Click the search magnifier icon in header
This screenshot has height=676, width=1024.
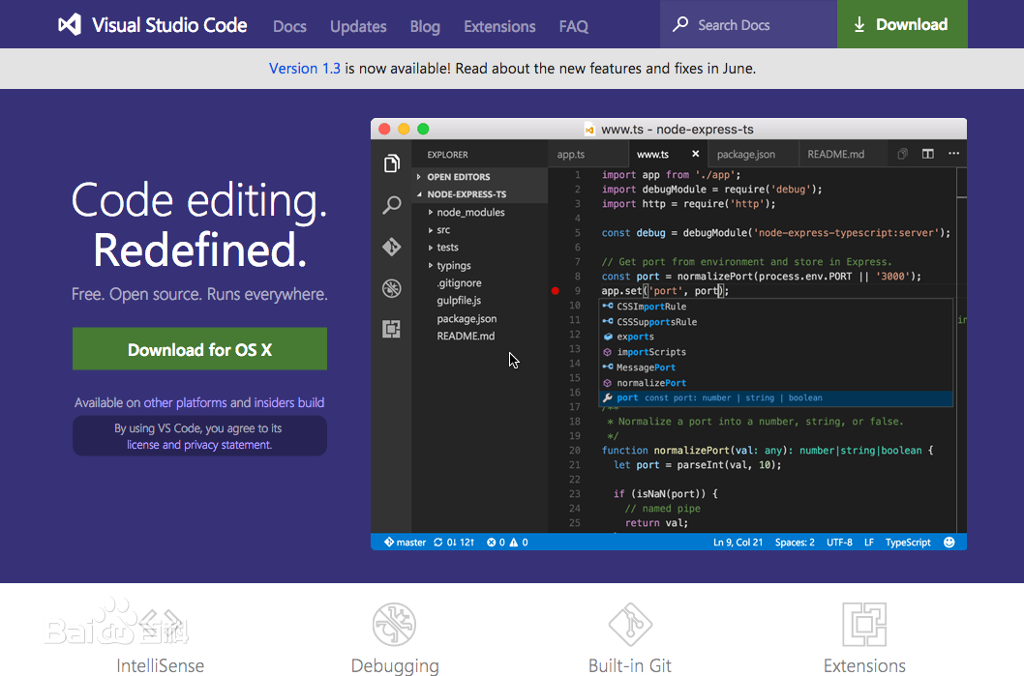coord(680,24)
